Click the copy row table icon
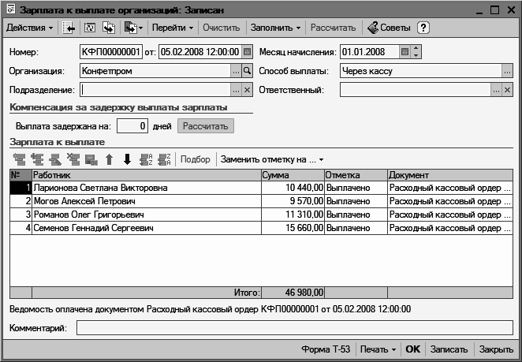 [37, 159]
